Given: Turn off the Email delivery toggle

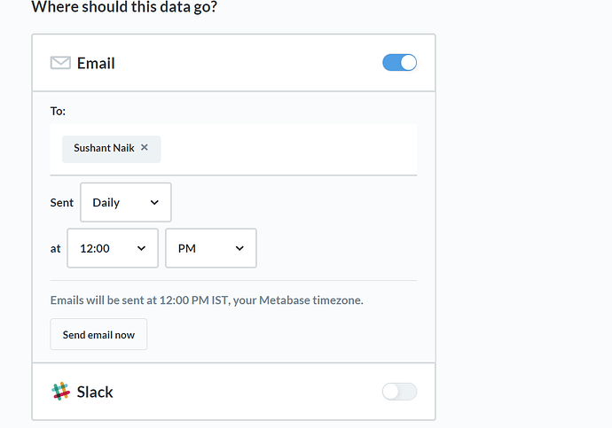Looking at the screenshot, I should pyautogui.click(x=399, y=63).
